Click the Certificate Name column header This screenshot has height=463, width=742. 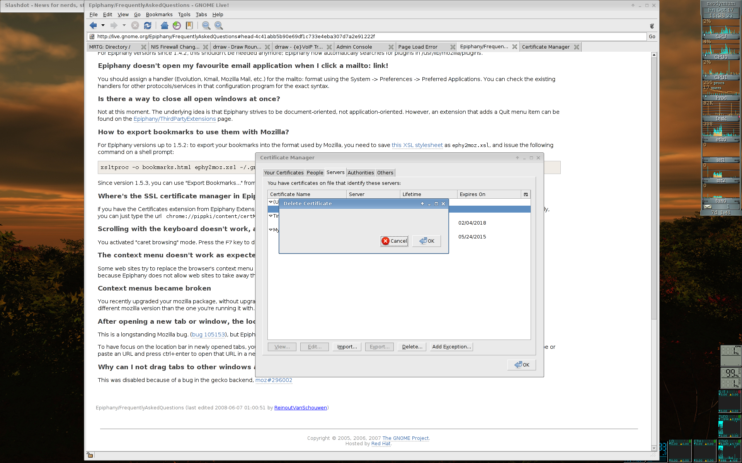[x=307, y=194]
